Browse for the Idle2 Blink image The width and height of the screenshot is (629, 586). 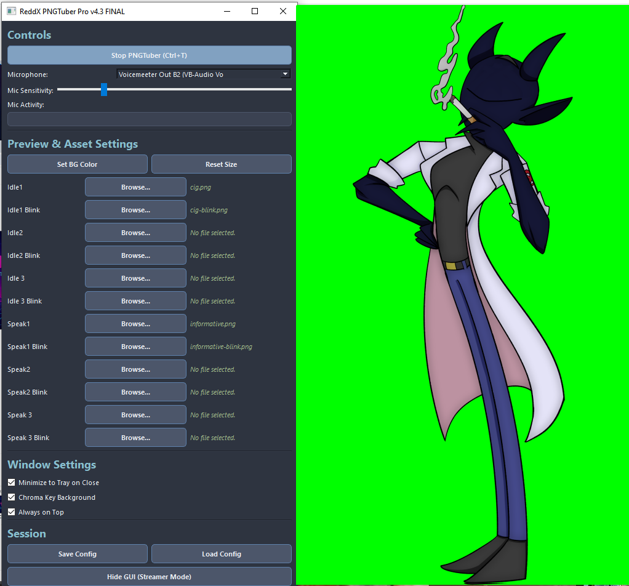(135, 255)
